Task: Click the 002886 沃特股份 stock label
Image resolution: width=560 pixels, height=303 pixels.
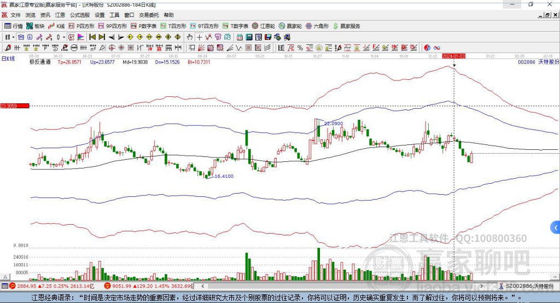Action: point(539,62)
